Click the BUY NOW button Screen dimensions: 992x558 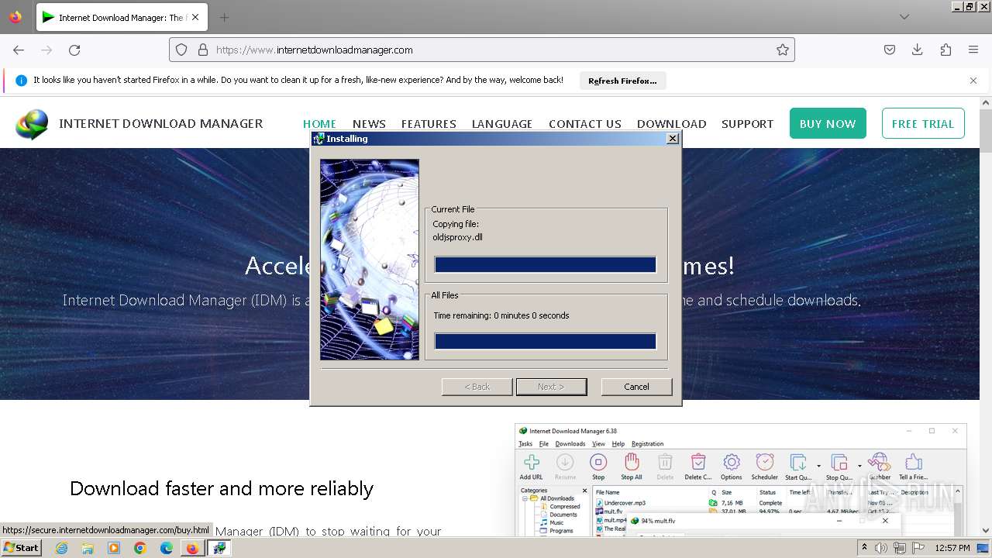click(x=828, y=123)
